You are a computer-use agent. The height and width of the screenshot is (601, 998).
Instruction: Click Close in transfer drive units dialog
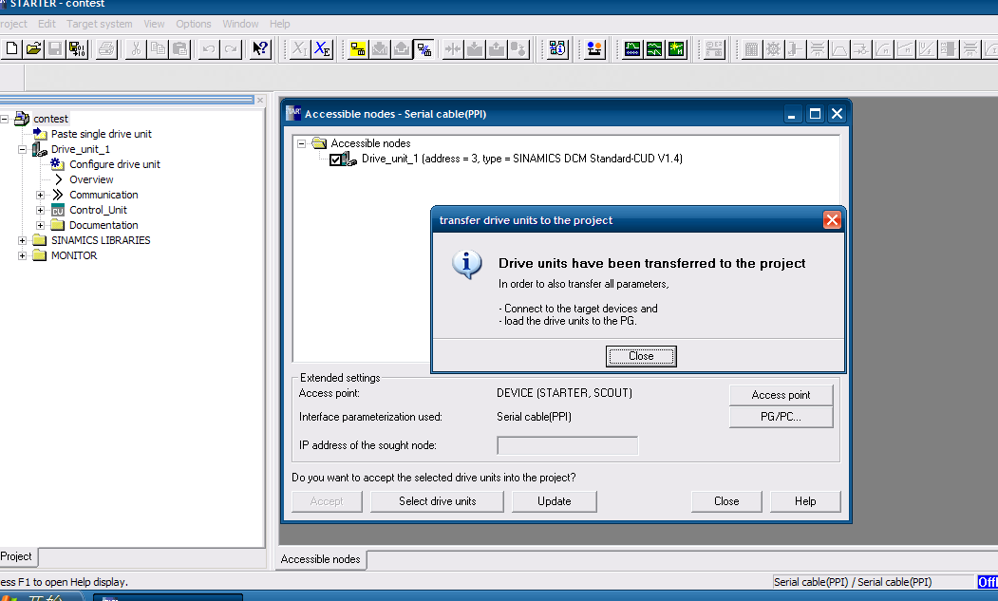641,356
